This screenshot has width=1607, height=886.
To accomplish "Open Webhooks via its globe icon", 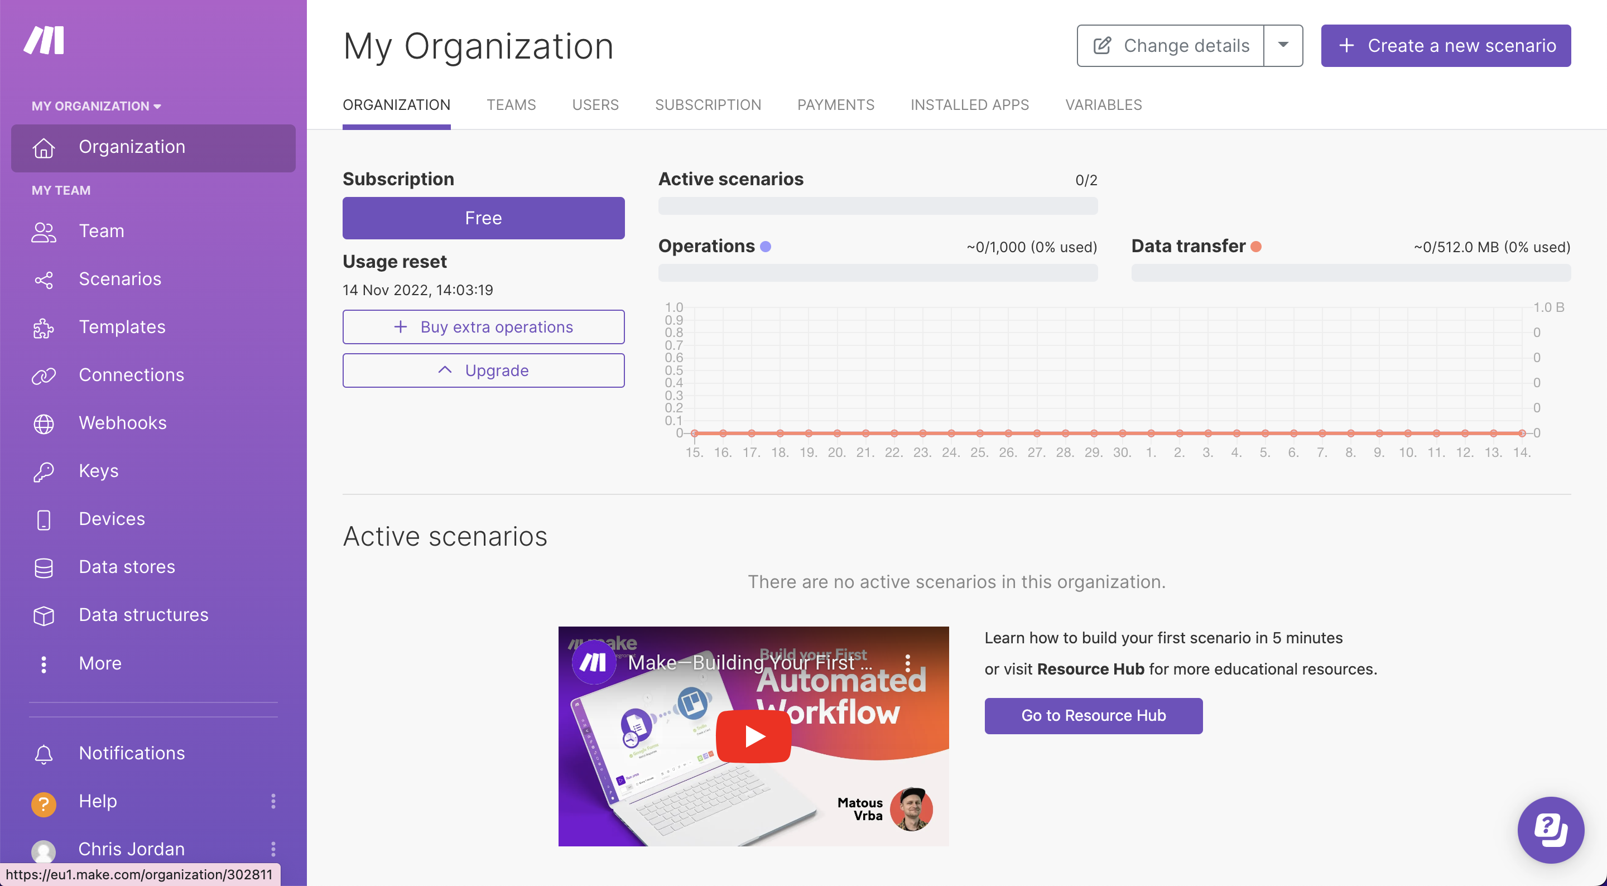I will [x=44, y=423].
